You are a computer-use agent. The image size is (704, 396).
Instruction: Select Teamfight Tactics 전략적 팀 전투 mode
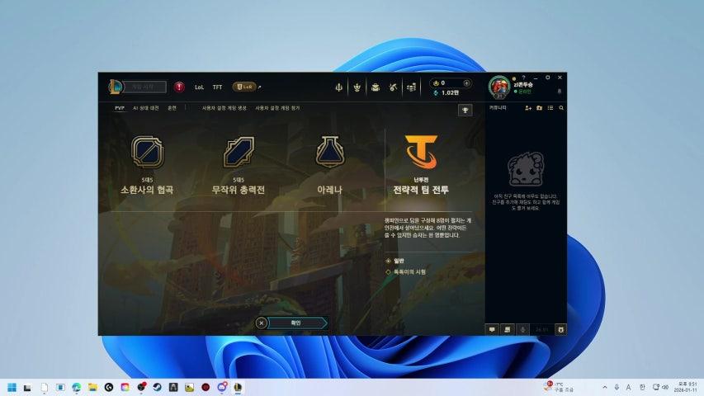point(421,165)
